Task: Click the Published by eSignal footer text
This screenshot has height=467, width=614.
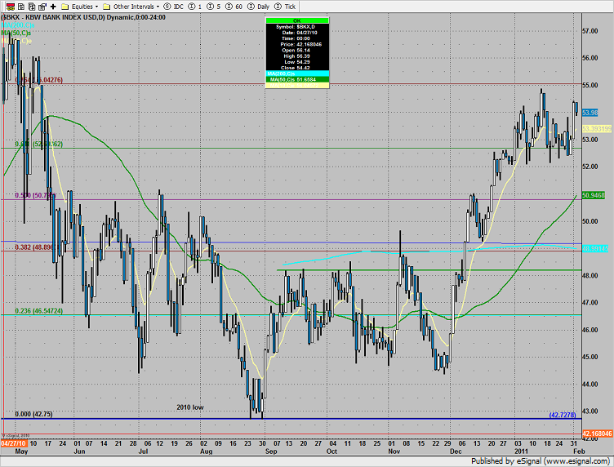Action: (540, 461)
